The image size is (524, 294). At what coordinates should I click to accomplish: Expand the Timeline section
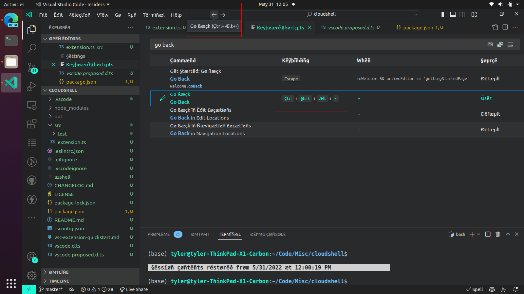tap(90, 281)
